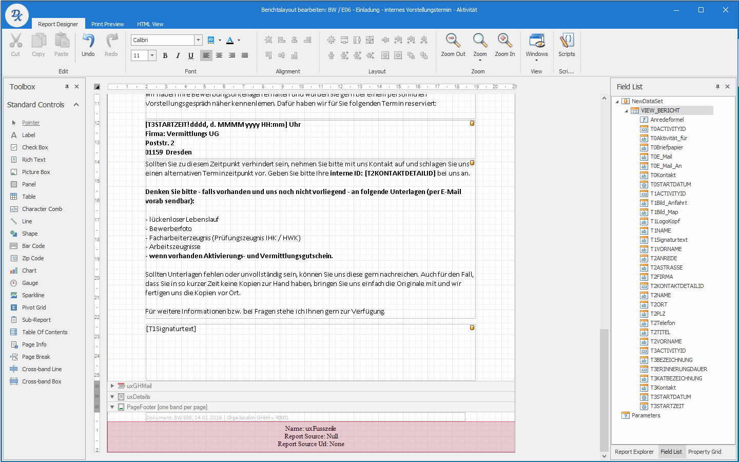Collapse the PageFooter band
This screenshot has height=462, width=739.
112,407
